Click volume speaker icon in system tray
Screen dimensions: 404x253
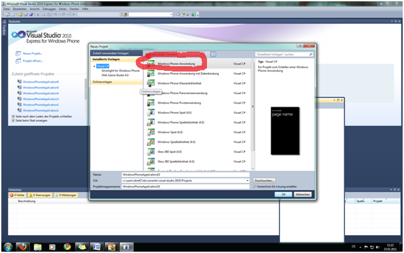(x=377, y=247)
